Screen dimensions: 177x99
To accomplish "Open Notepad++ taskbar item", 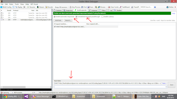I will click(x=121, y=97).
